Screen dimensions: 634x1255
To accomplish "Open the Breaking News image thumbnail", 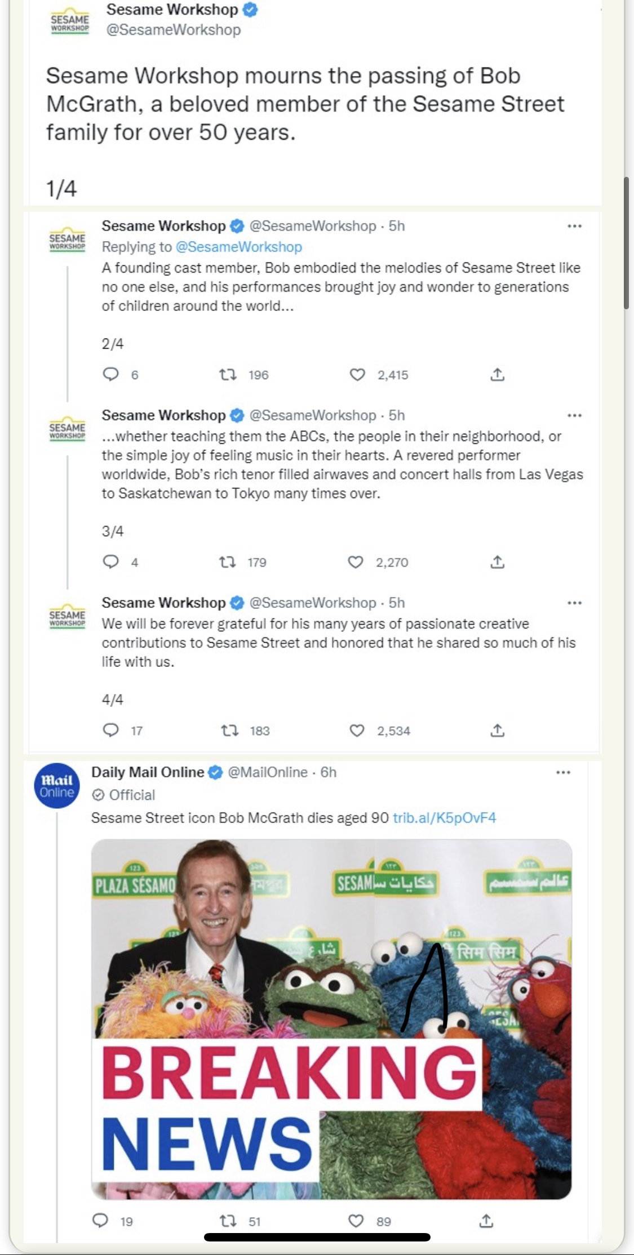I will pos(331,1019).
